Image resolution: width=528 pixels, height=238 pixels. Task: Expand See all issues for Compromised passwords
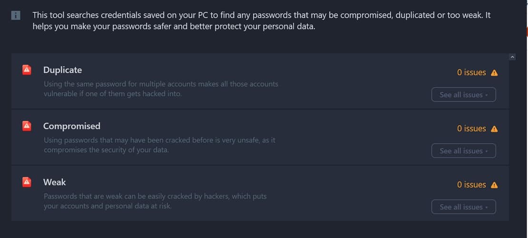(463, 151)
